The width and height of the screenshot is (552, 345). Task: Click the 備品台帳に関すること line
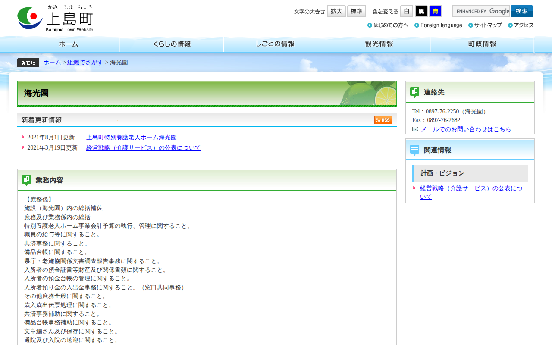(57, 252)
